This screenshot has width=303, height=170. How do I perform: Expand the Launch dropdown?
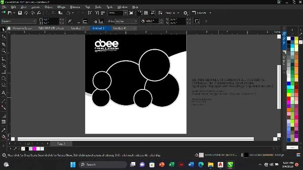pos(210,13)
